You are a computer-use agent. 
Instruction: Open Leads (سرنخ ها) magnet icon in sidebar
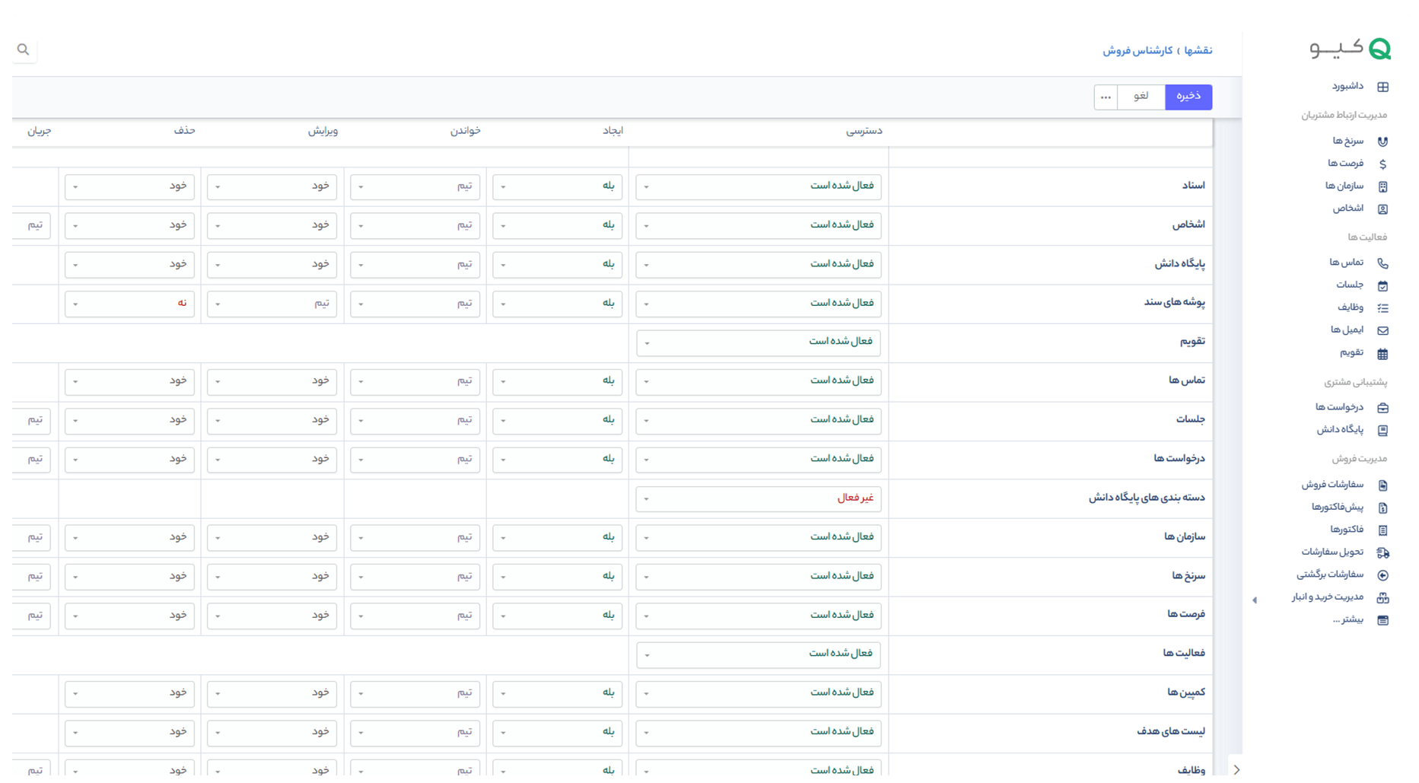[x=1382, y=142]
